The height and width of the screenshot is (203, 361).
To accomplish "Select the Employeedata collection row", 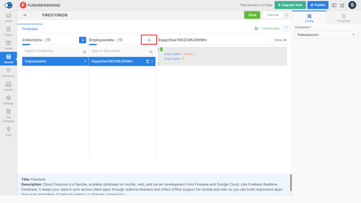I will coord(55,61).
